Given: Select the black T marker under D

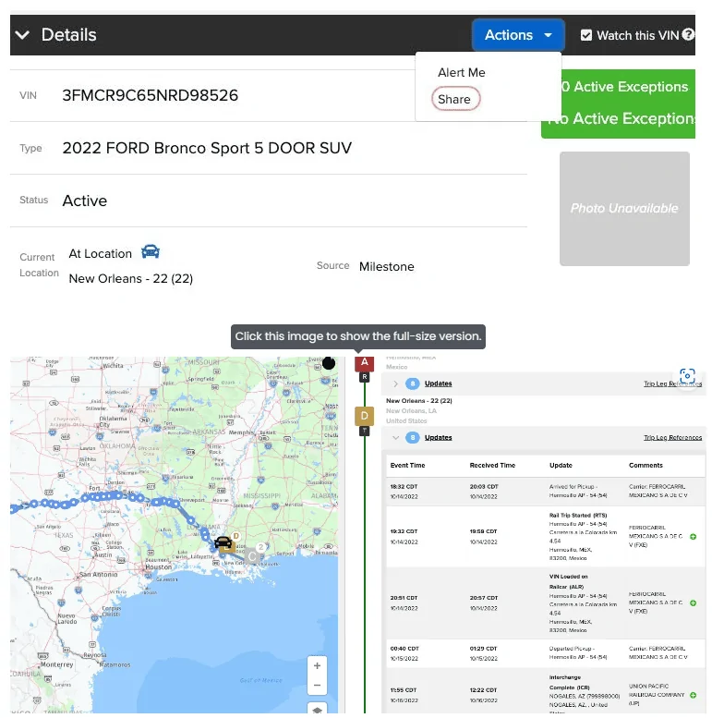Looking at the screenshot, I should point(364,431).
